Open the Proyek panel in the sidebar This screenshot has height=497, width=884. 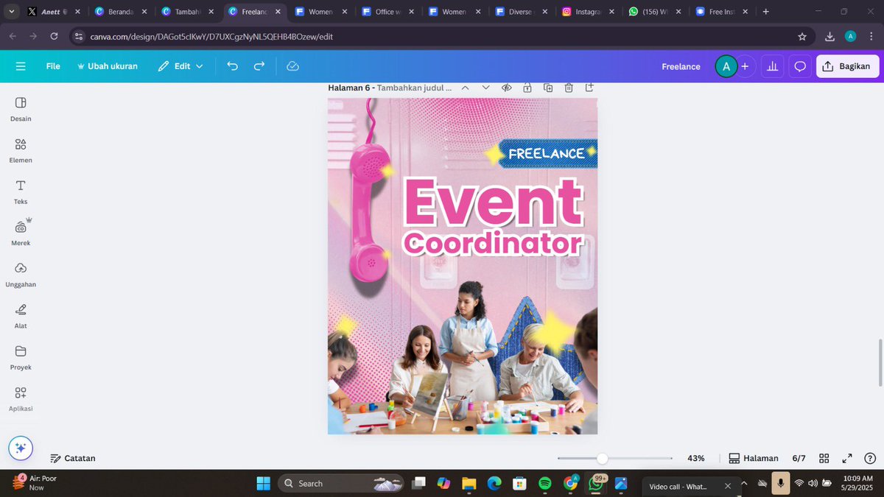coord(20,356)
